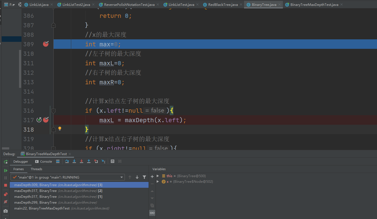The height and width of the screenshot is (219, 377).
Task: Show execution point icon
Action: coord(58,161)
